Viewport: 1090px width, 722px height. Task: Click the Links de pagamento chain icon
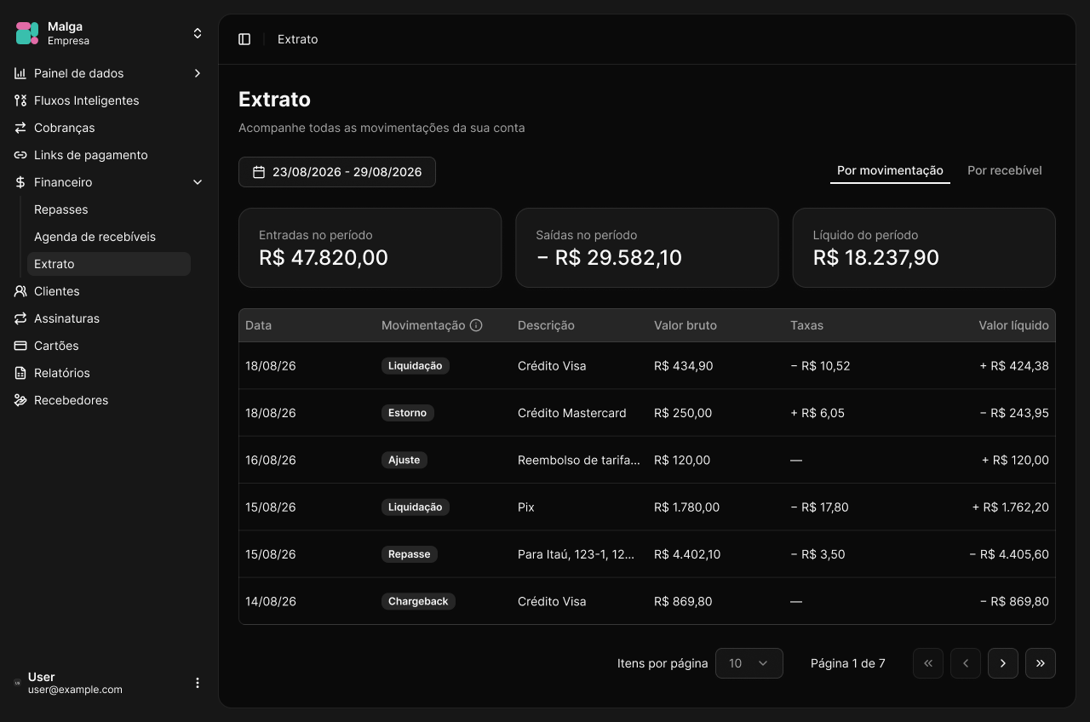pos(20,155)
